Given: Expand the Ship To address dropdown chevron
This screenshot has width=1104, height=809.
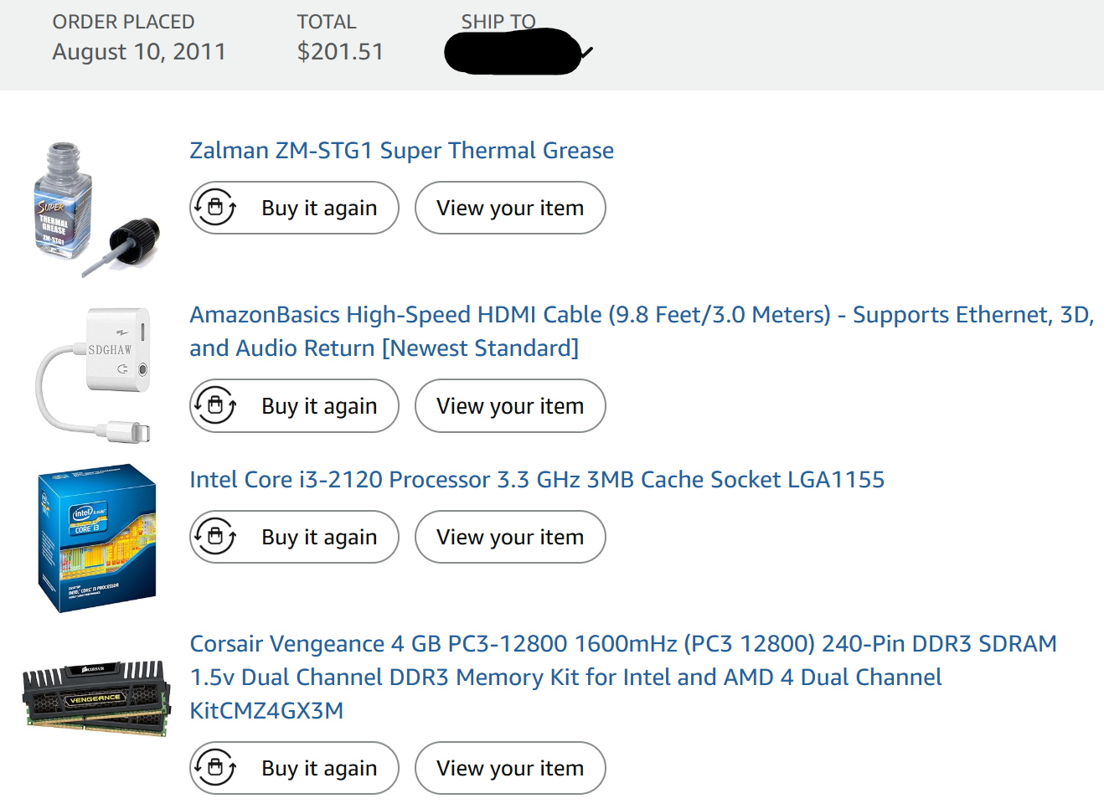Looking at the screenshot, I should [x=587, y=53].
